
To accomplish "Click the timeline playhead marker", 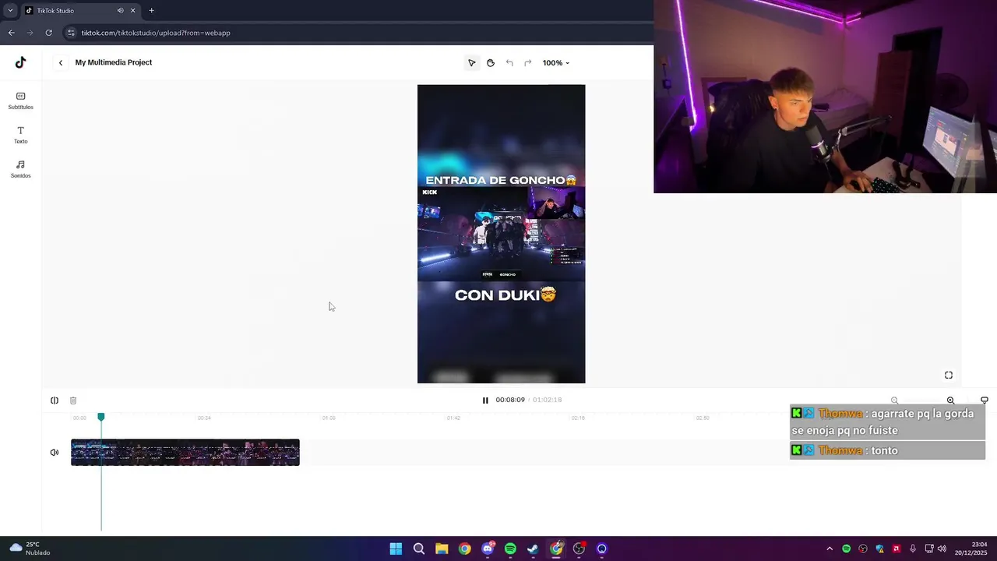I will tap(101, 418).
